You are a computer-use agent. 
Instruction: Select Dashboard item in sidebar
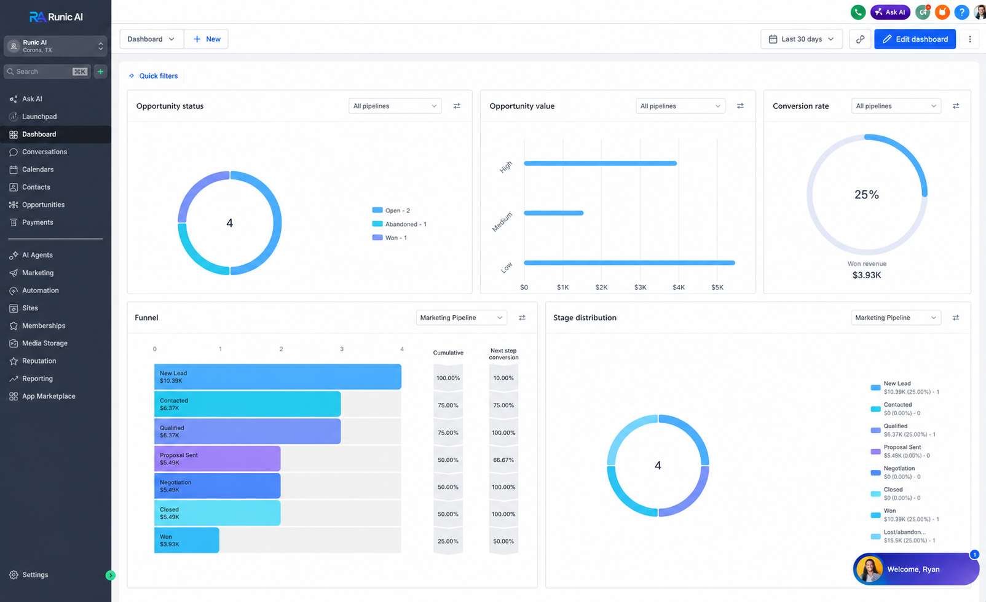click(55, 134)
